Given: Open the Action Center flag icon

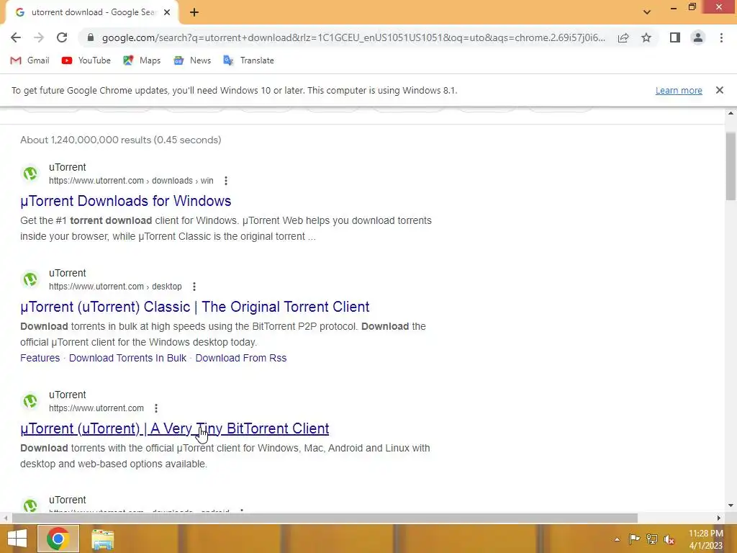Looking at the screenshot, I should click(x=634, y=539).
